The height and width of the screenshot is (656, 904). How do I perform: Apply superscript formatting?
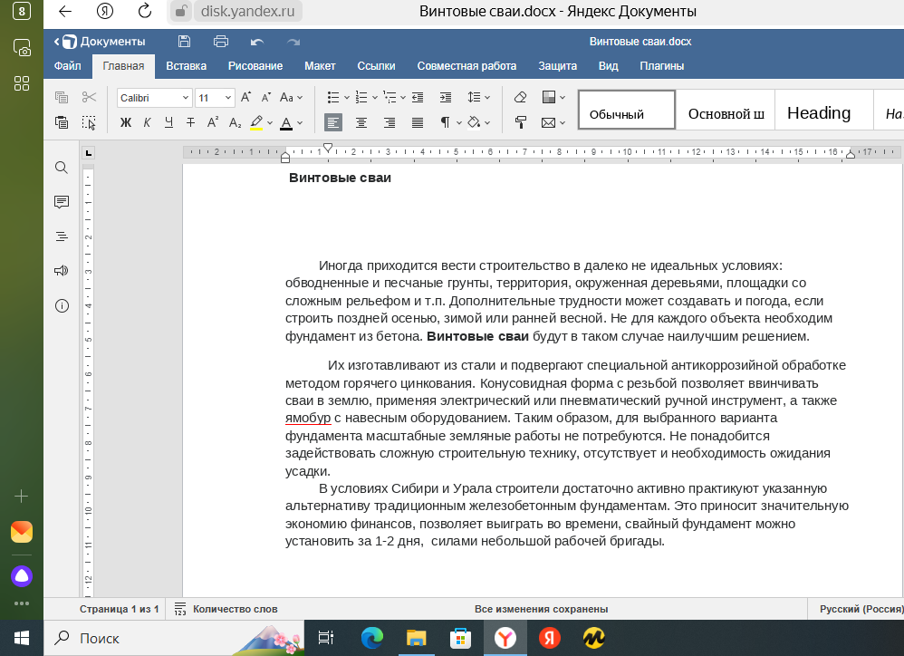[213, 122]
